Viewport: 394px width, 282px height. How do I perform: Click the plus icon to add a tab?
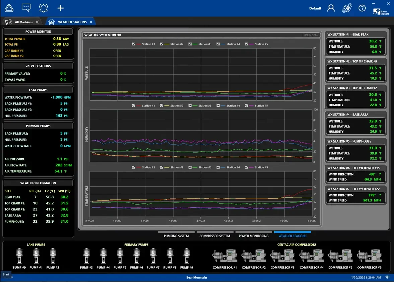[x=60, y=8]
